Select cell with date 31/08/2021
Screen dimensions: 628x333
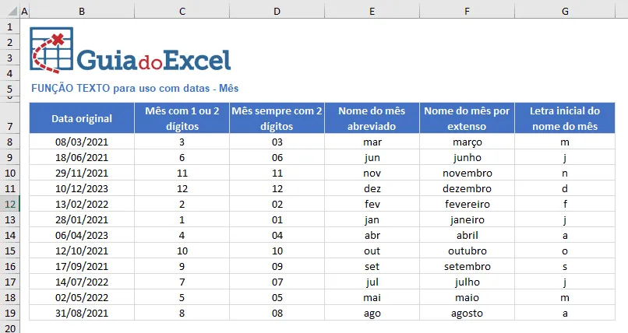coord(82,313)
